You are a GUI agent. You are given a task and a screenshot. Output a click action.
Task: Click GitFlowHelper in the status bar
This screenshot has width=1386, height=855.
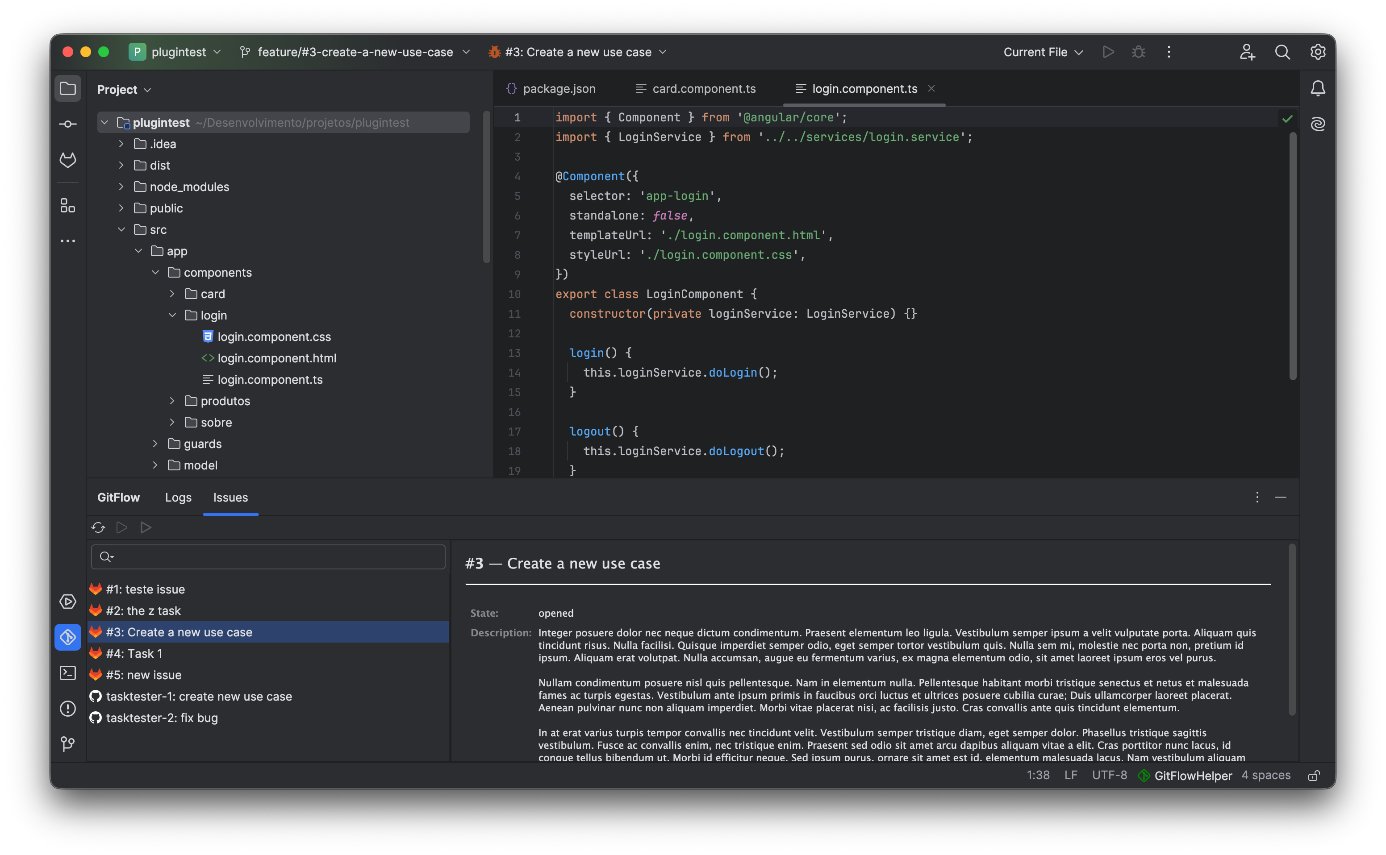pos(1185,775)
